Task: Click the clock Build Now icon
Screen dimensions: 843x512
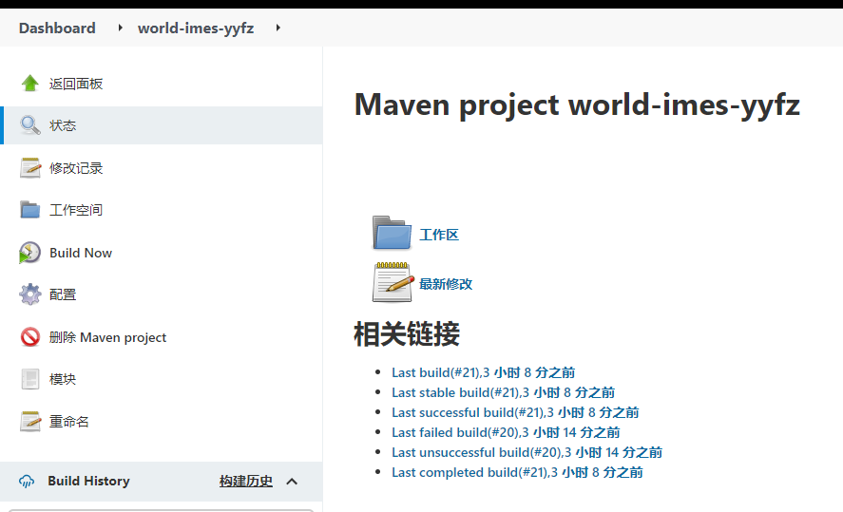Action: pos(30,253)
